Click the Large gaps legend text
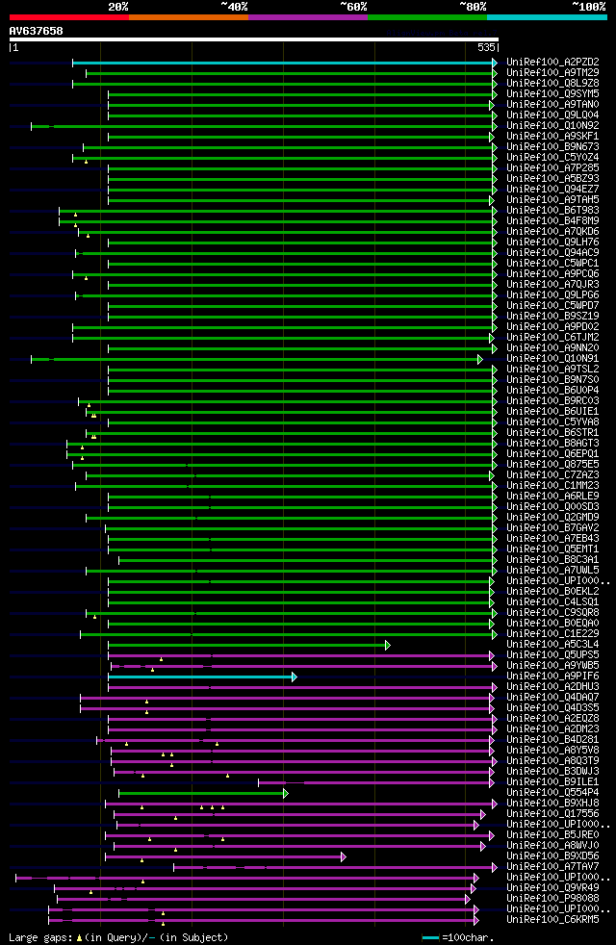Image resolution: width=616 pixels, height=945 pixels. coord(118,937)
